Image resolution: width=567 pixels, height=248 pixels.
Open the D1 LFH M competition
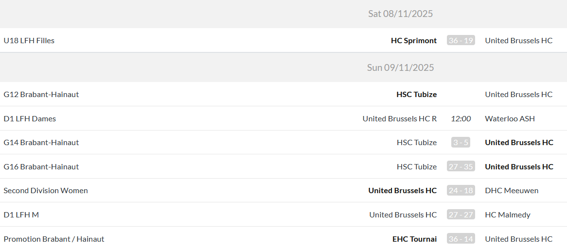coord(21,215)
